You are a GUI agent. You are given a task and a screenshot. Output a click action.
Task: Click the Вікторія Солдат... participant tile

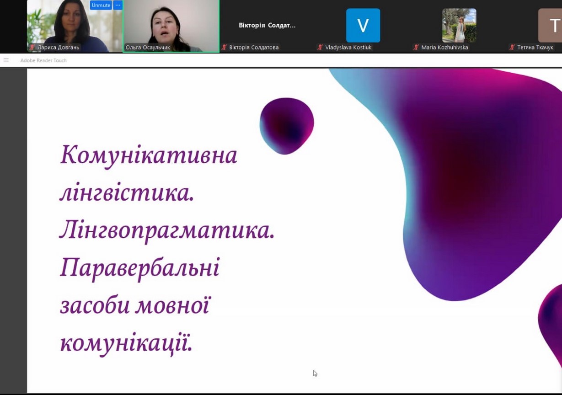(x=267, y=25)
